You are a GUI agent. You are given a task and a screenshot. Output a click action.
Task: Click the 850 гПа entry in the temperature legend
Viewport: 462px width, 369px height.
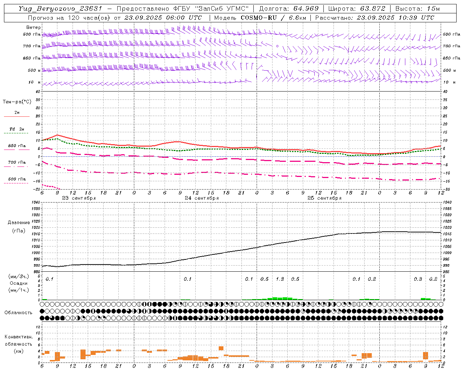(17, 146)
